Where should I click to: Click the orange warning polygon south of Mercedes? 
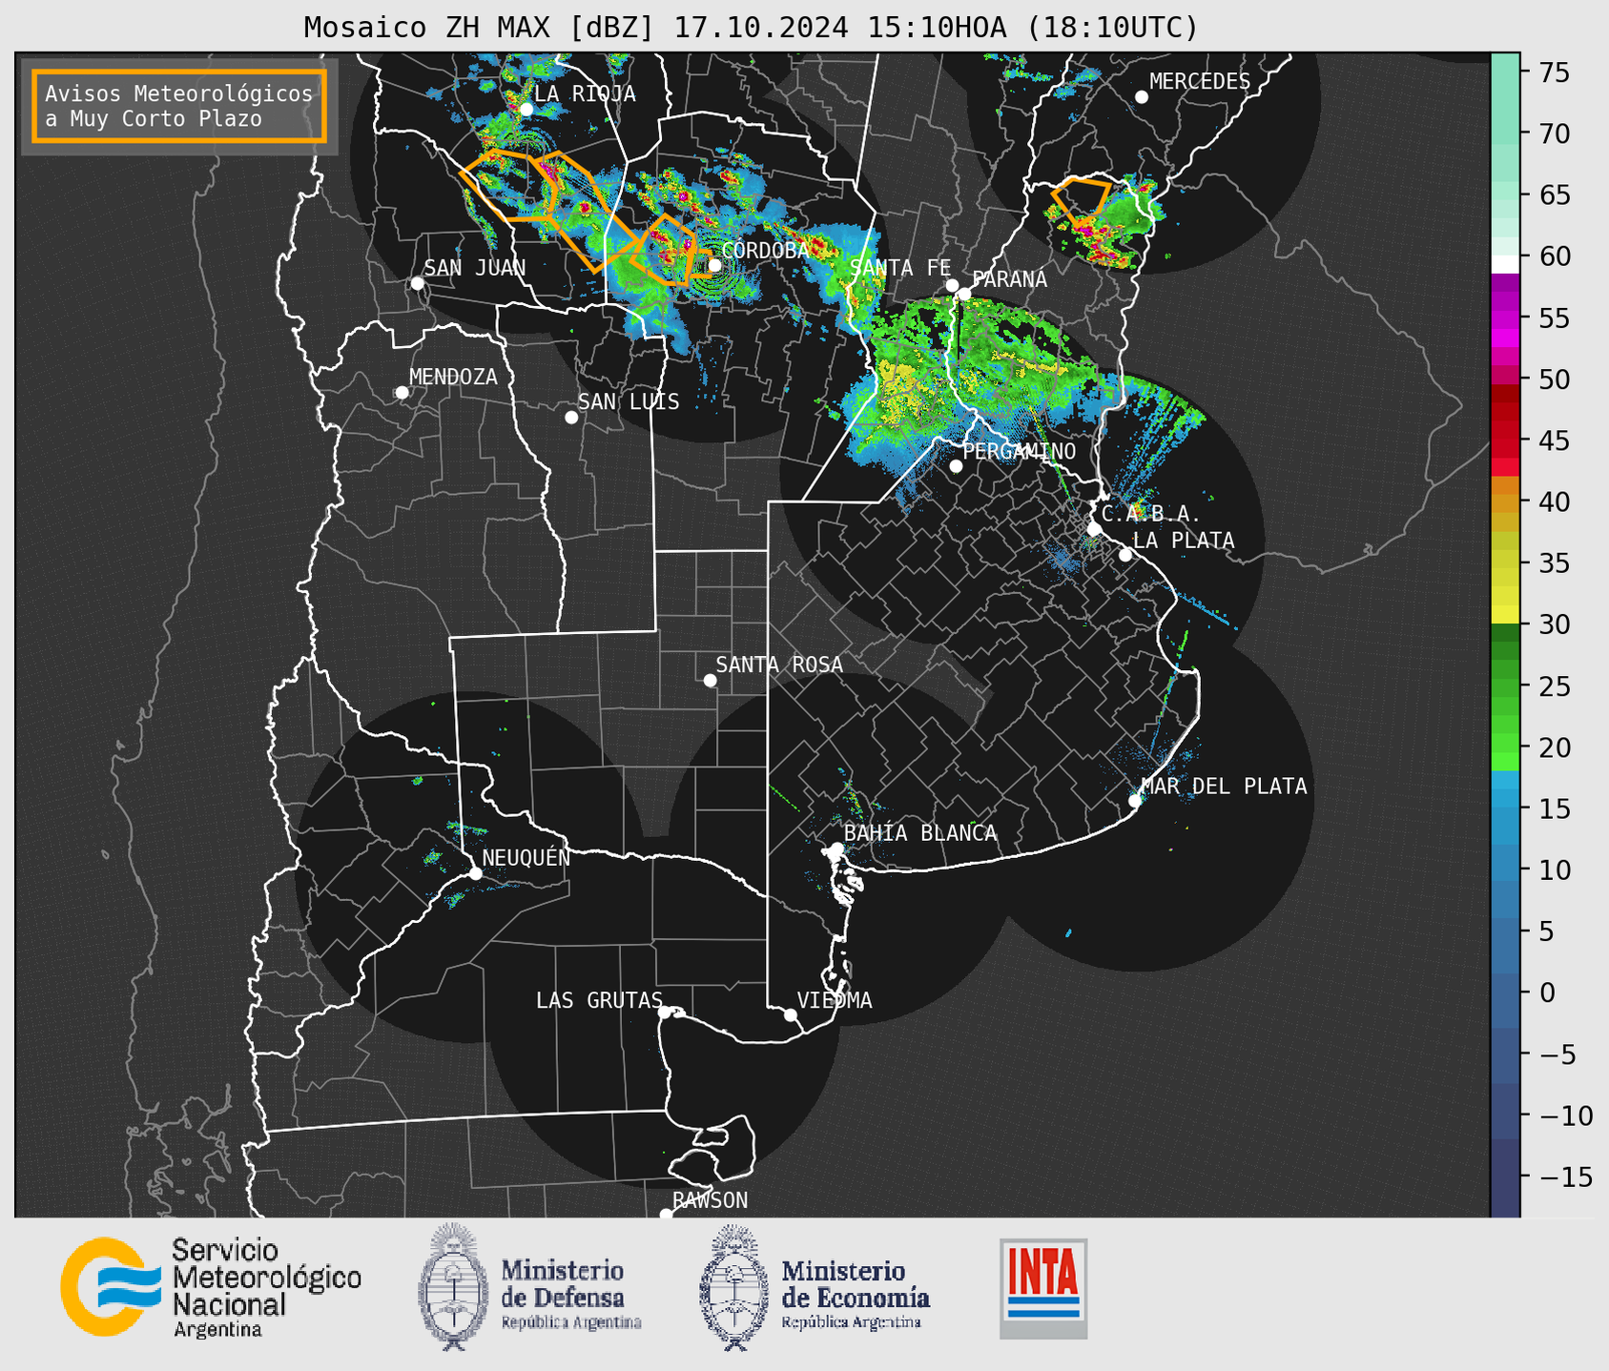pos(1082,201)
